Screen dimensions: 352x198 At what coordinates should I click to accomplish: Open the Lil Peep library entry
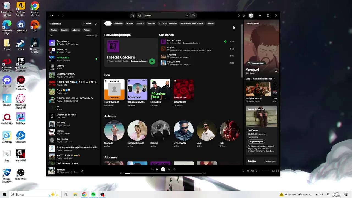(x=73, y=67)
